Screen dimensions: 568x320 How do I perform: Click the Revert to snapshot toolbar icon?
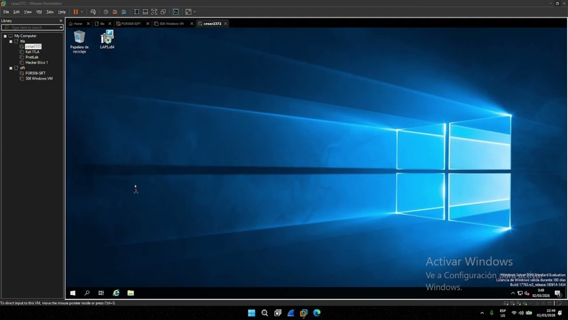pos(114,12)
